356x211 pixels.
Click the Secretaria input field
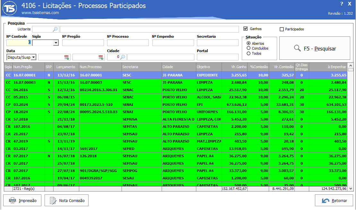coord(218,43)
